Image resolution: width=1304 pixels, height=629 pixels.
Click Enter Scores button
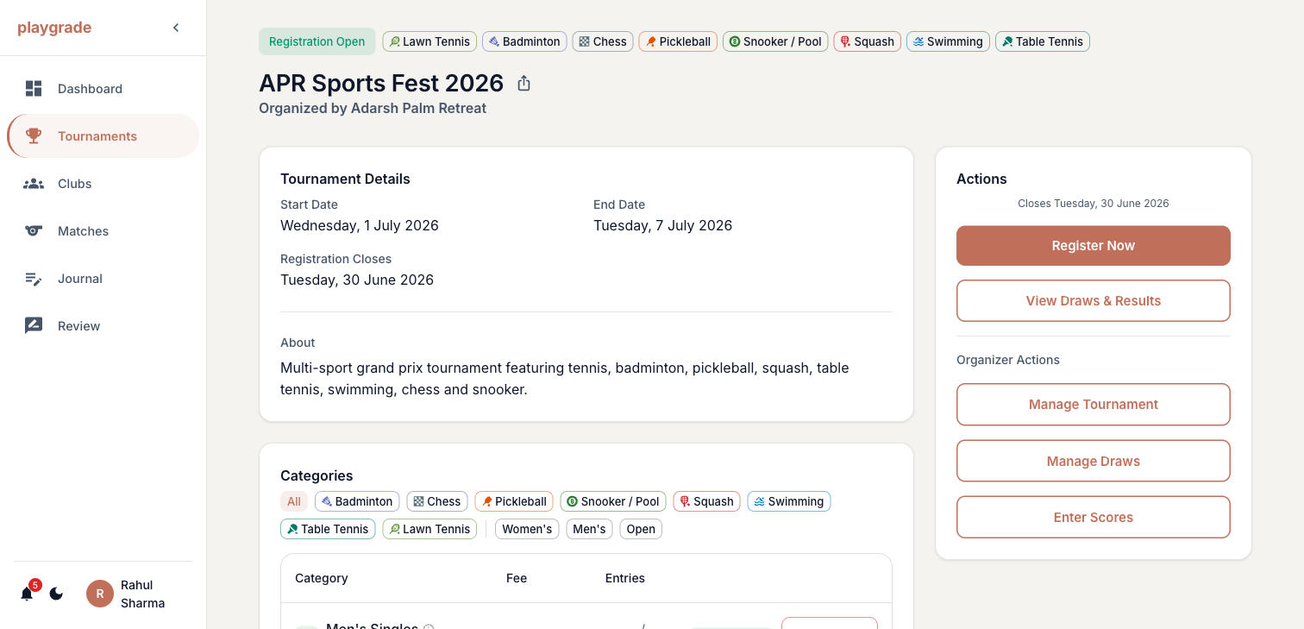coord(1093,518)
